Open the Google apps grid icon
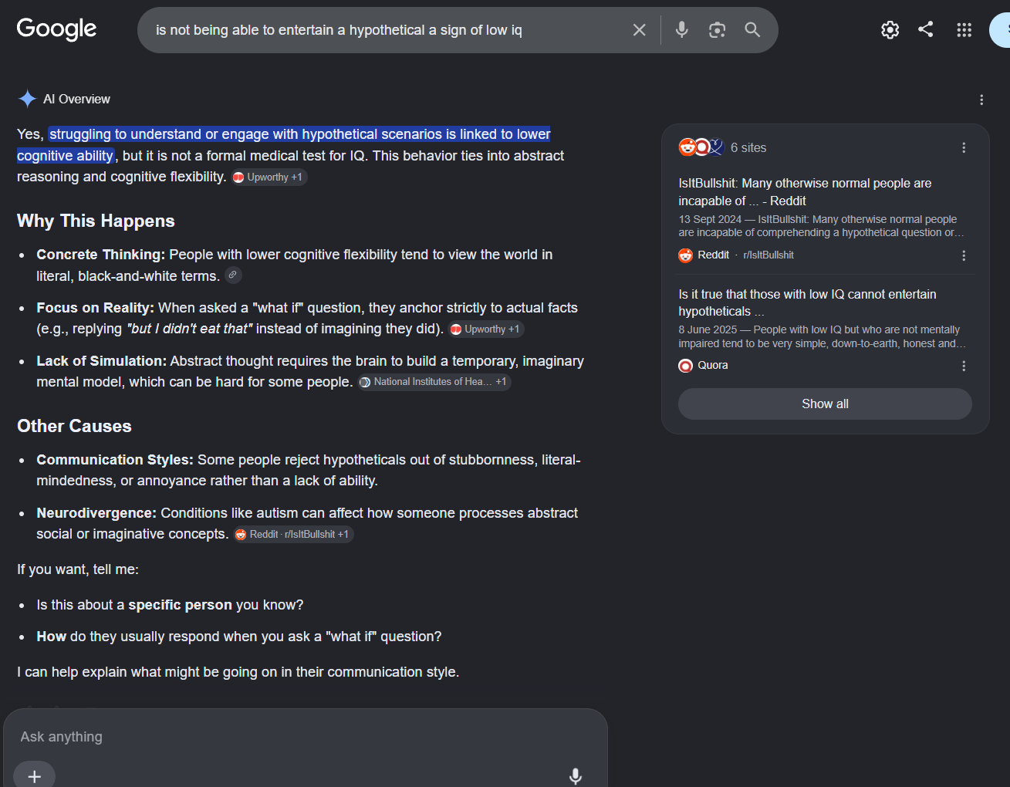1010x787 pixels. point(964,30)
